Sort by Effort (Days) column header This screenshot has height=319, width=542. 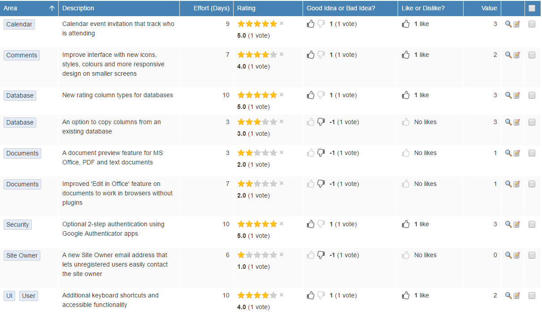click(211, 8)
